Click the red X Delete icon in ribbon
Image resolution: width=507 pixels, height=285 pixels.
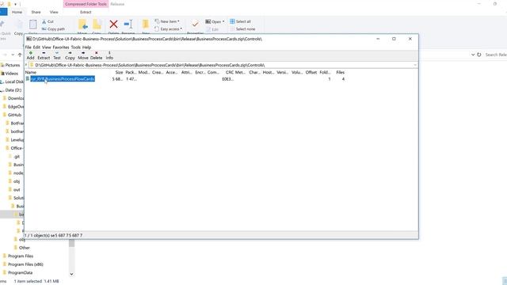pyautogui.click(x=113, y=25)
